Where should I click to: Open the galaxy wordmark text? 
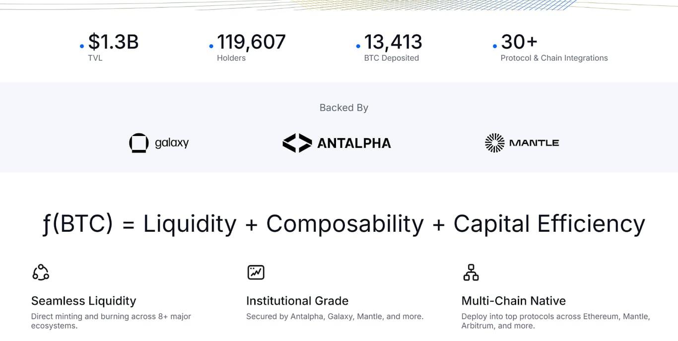(x=172, y=143)
